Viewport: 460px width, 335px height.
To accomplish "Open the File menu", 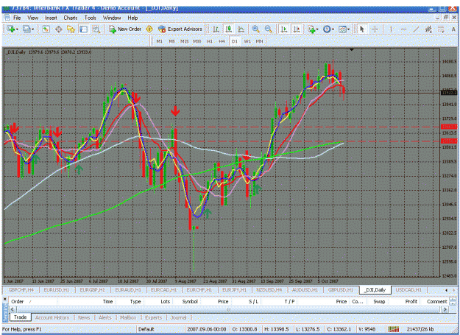I will 17,18.
